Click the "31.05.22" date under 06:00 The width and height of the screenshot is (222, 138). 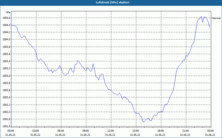(x=60, y=135)
